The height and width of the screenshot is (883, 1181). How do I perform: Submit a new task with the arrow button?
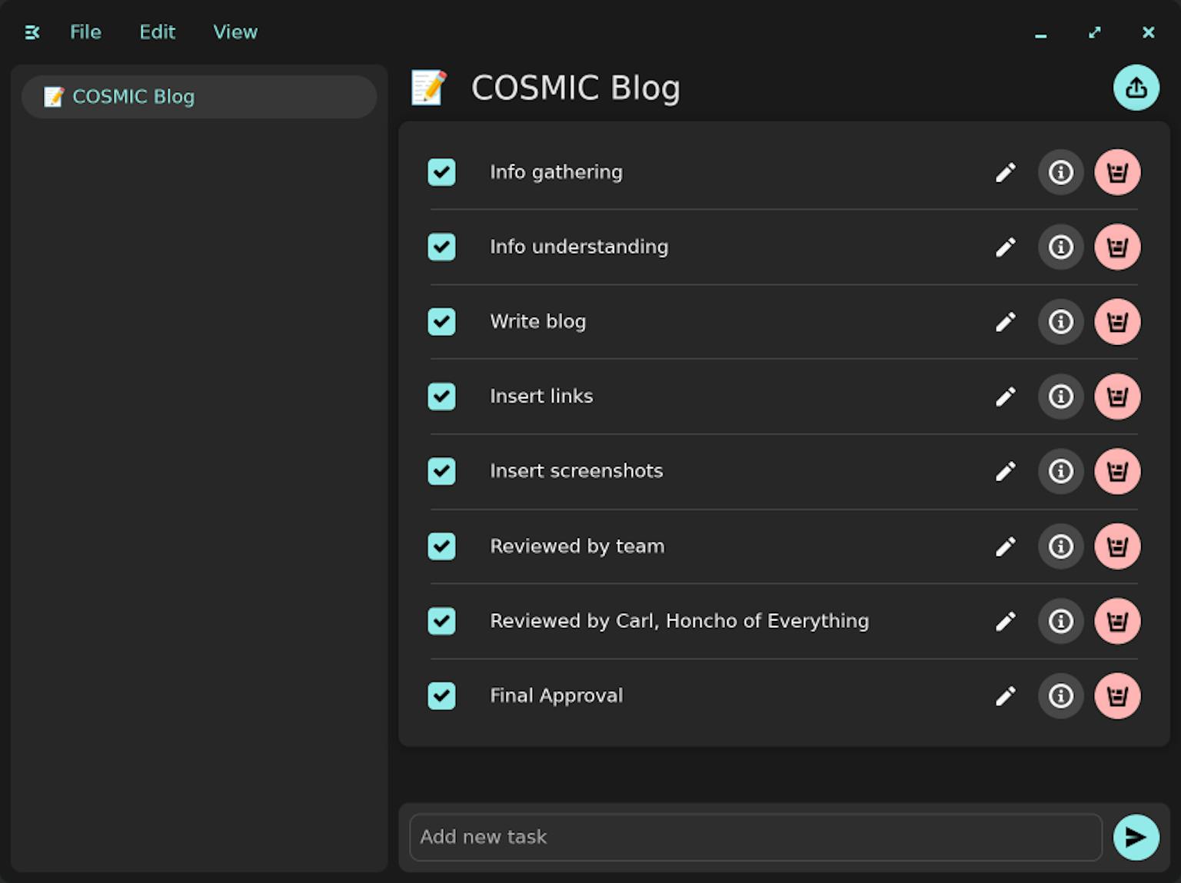pos(1136,837)
